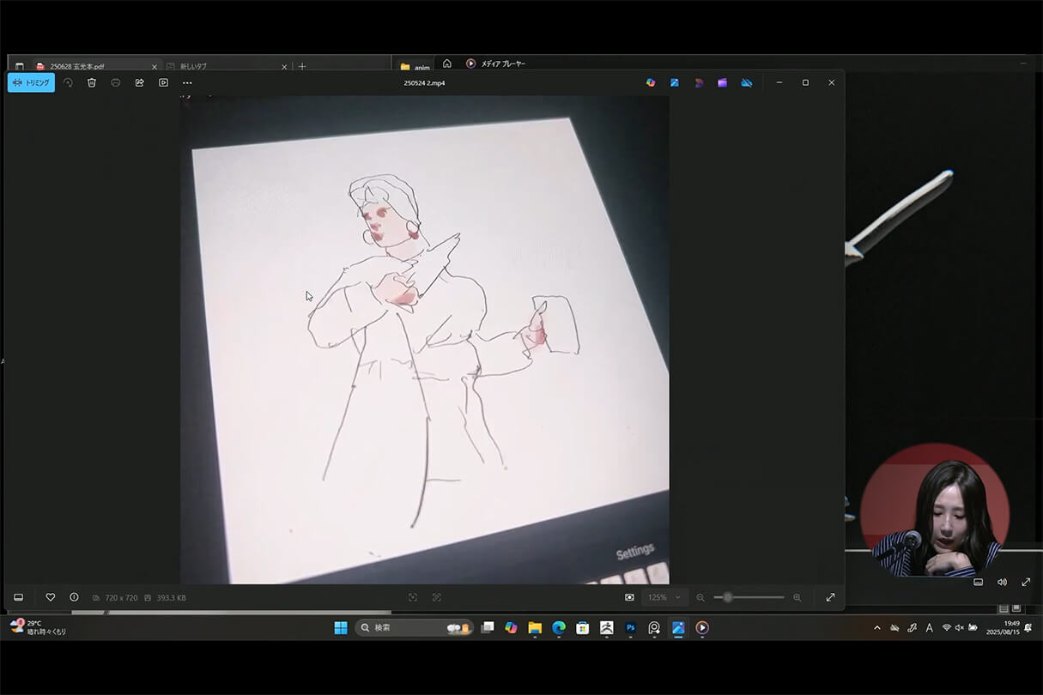Open the three-dots more options menu

tap(187, 83)
